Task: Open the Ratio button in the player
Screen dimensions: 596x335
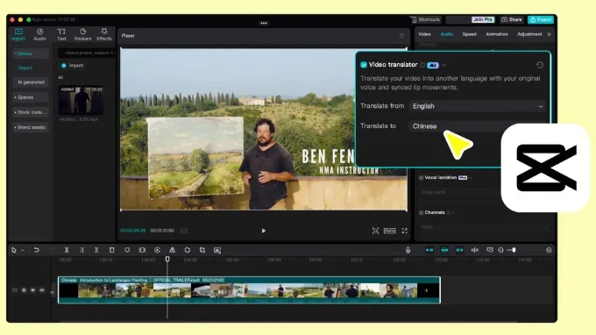Action: point(390,231)
